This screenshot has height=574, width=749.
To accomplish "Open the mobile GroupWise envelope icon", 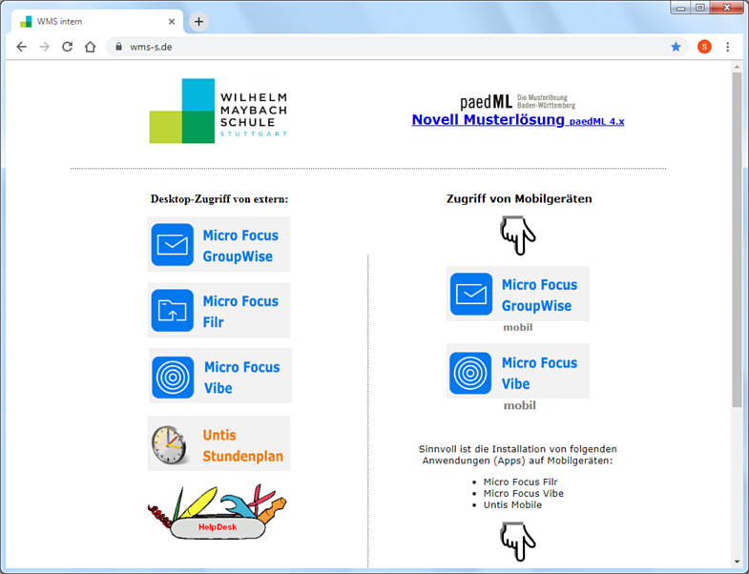I will pos(471,294).
